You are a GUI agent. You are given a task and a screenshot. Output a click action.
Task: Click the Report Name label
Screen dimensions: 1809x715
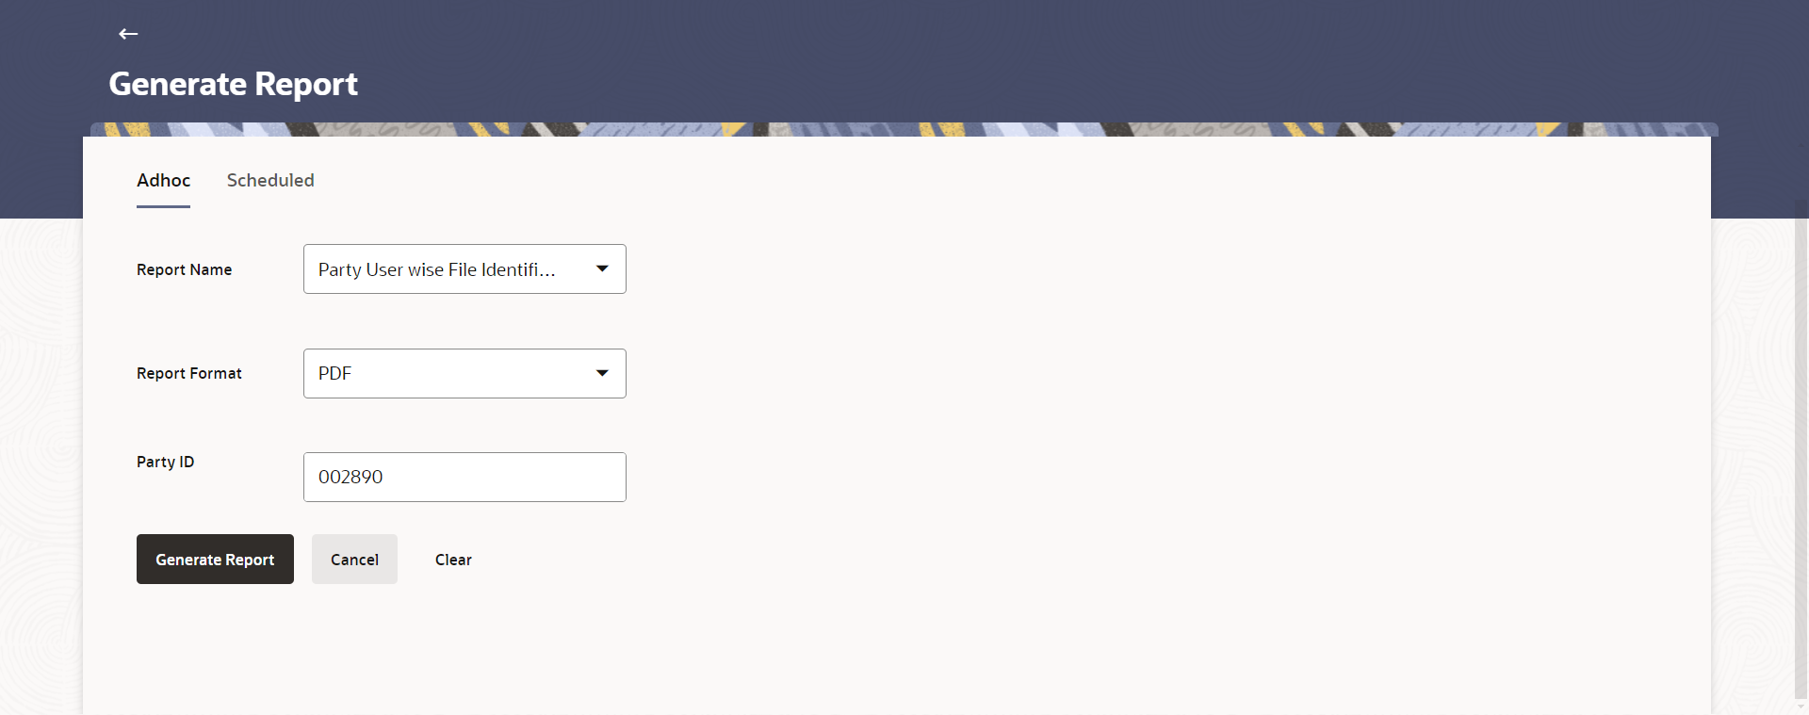click(x=184, y=269)
